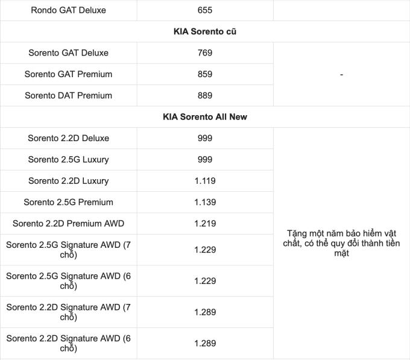Select the Sorento 2.5G Premium cell
The height and width of the screenshot is (360, 410).
point(68,202)
